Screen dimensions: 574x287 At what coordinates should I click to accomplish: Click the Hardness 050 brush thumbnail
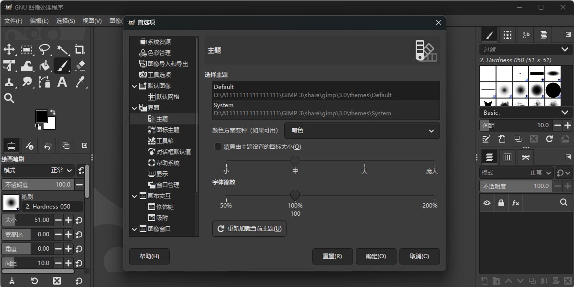[x=11, y=202]
